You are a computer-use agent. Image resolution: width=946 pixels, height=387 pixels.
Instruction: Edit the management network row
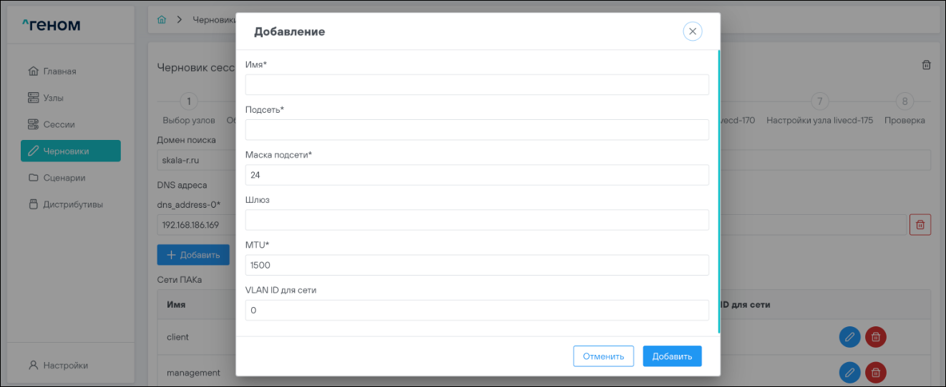(x=849, y=372)
